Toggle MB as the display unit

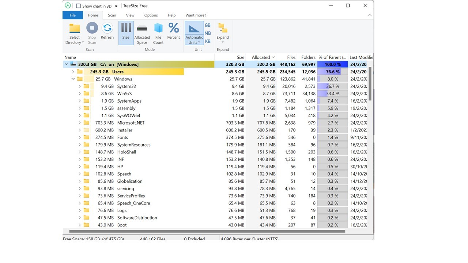[208, 33]
